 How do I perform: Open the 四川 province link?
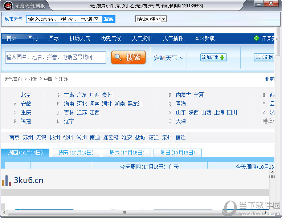pos(232,113)
